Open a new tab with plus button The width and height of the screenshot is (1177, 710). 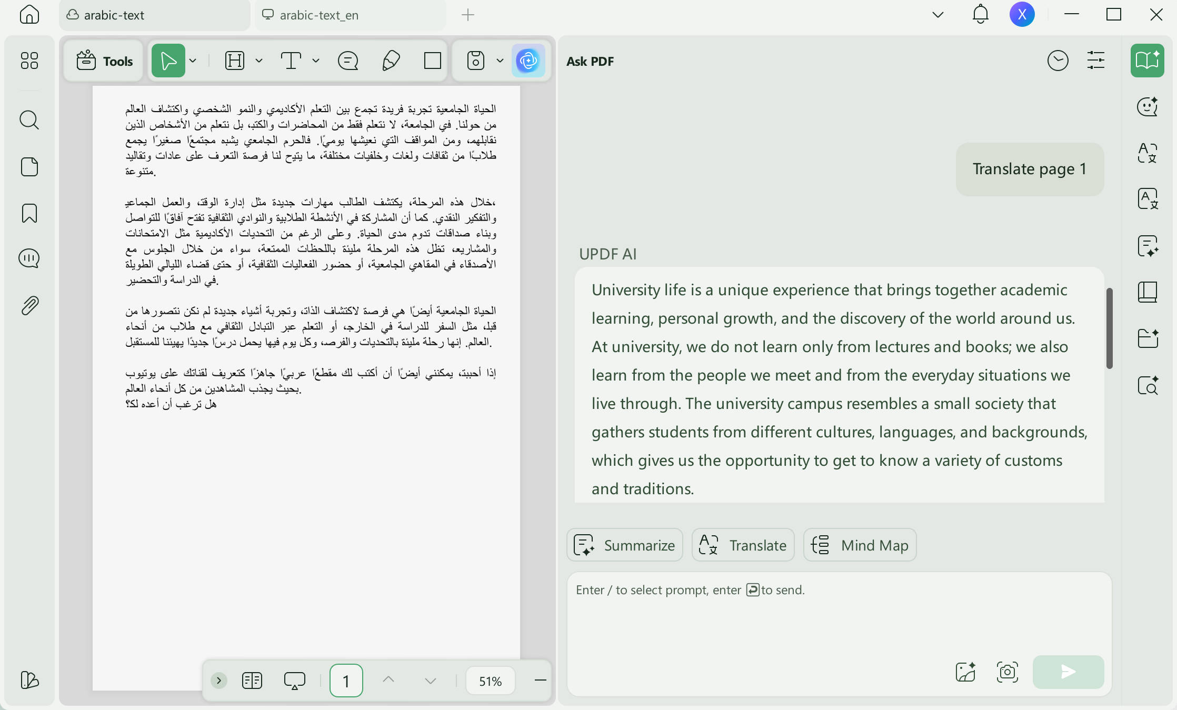tap(467, 15)
